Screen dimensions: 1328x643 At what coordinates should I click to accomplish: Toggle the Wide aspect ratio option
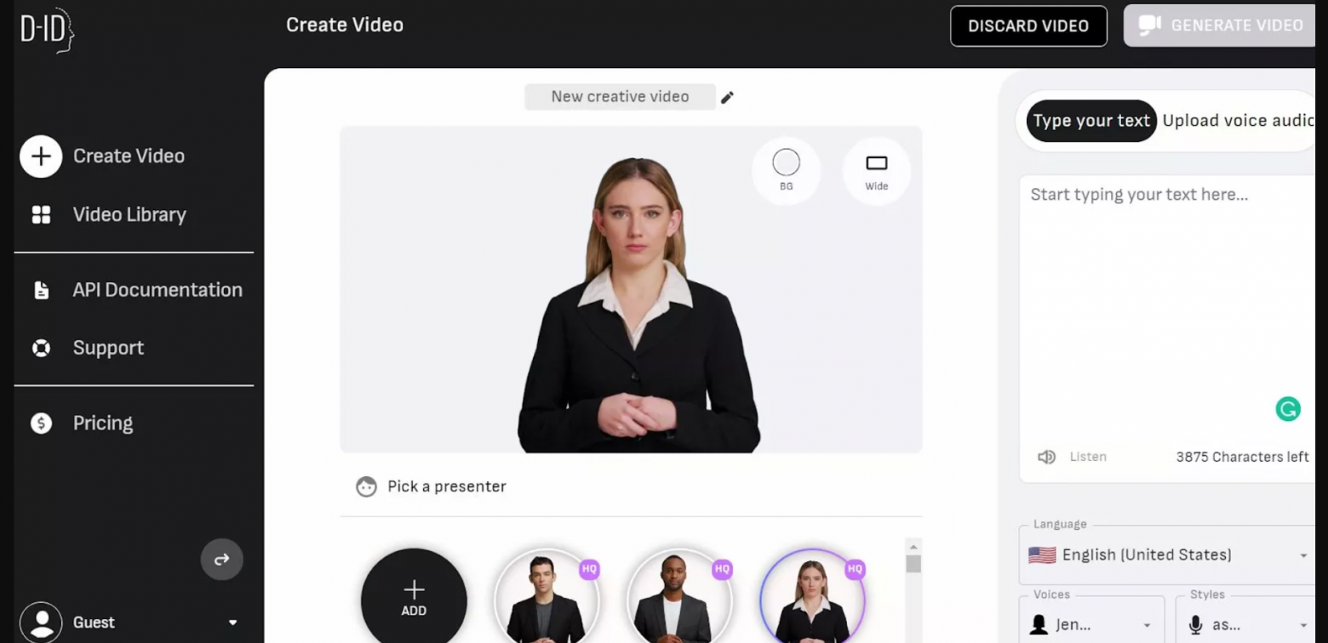click(876, 170)
